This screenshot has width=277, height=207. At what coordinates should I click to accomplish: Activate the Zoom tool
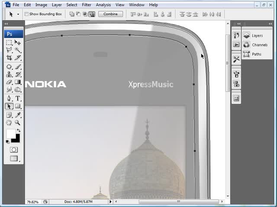pyautogui.click(x=18, y=122)
